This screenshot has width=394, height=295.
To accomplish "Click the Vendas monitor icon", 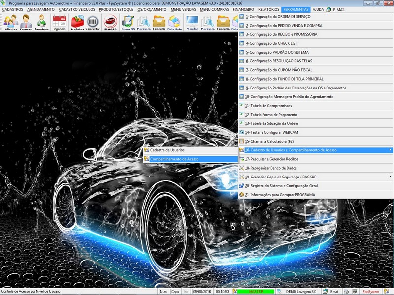I will tap(193, 22).
